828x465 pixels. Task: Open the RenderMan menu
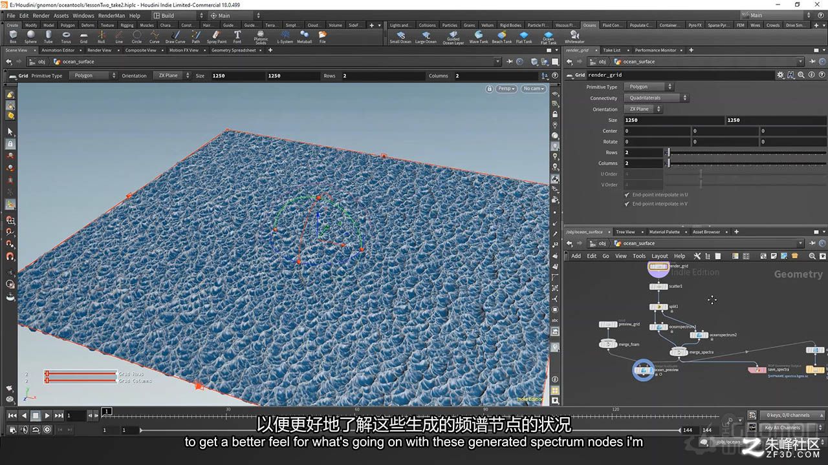point(111,15)
